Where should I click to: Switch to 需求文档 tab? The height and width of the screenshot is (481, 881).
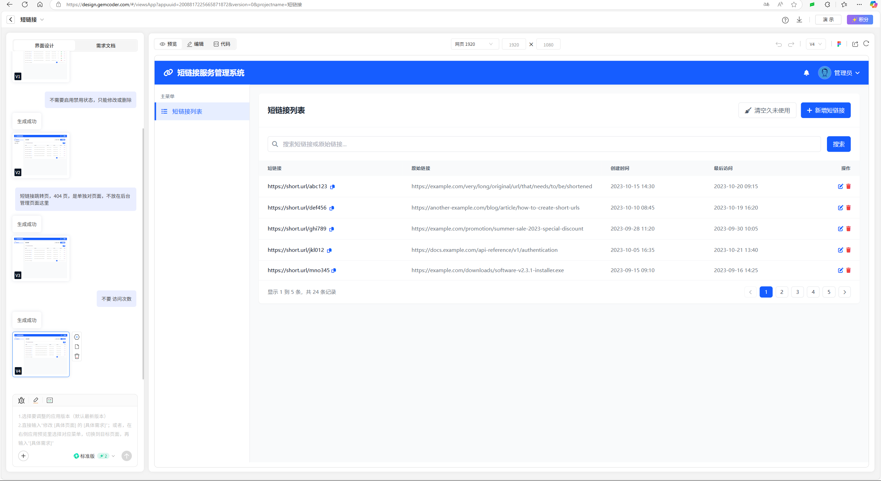tap(106, 45)
